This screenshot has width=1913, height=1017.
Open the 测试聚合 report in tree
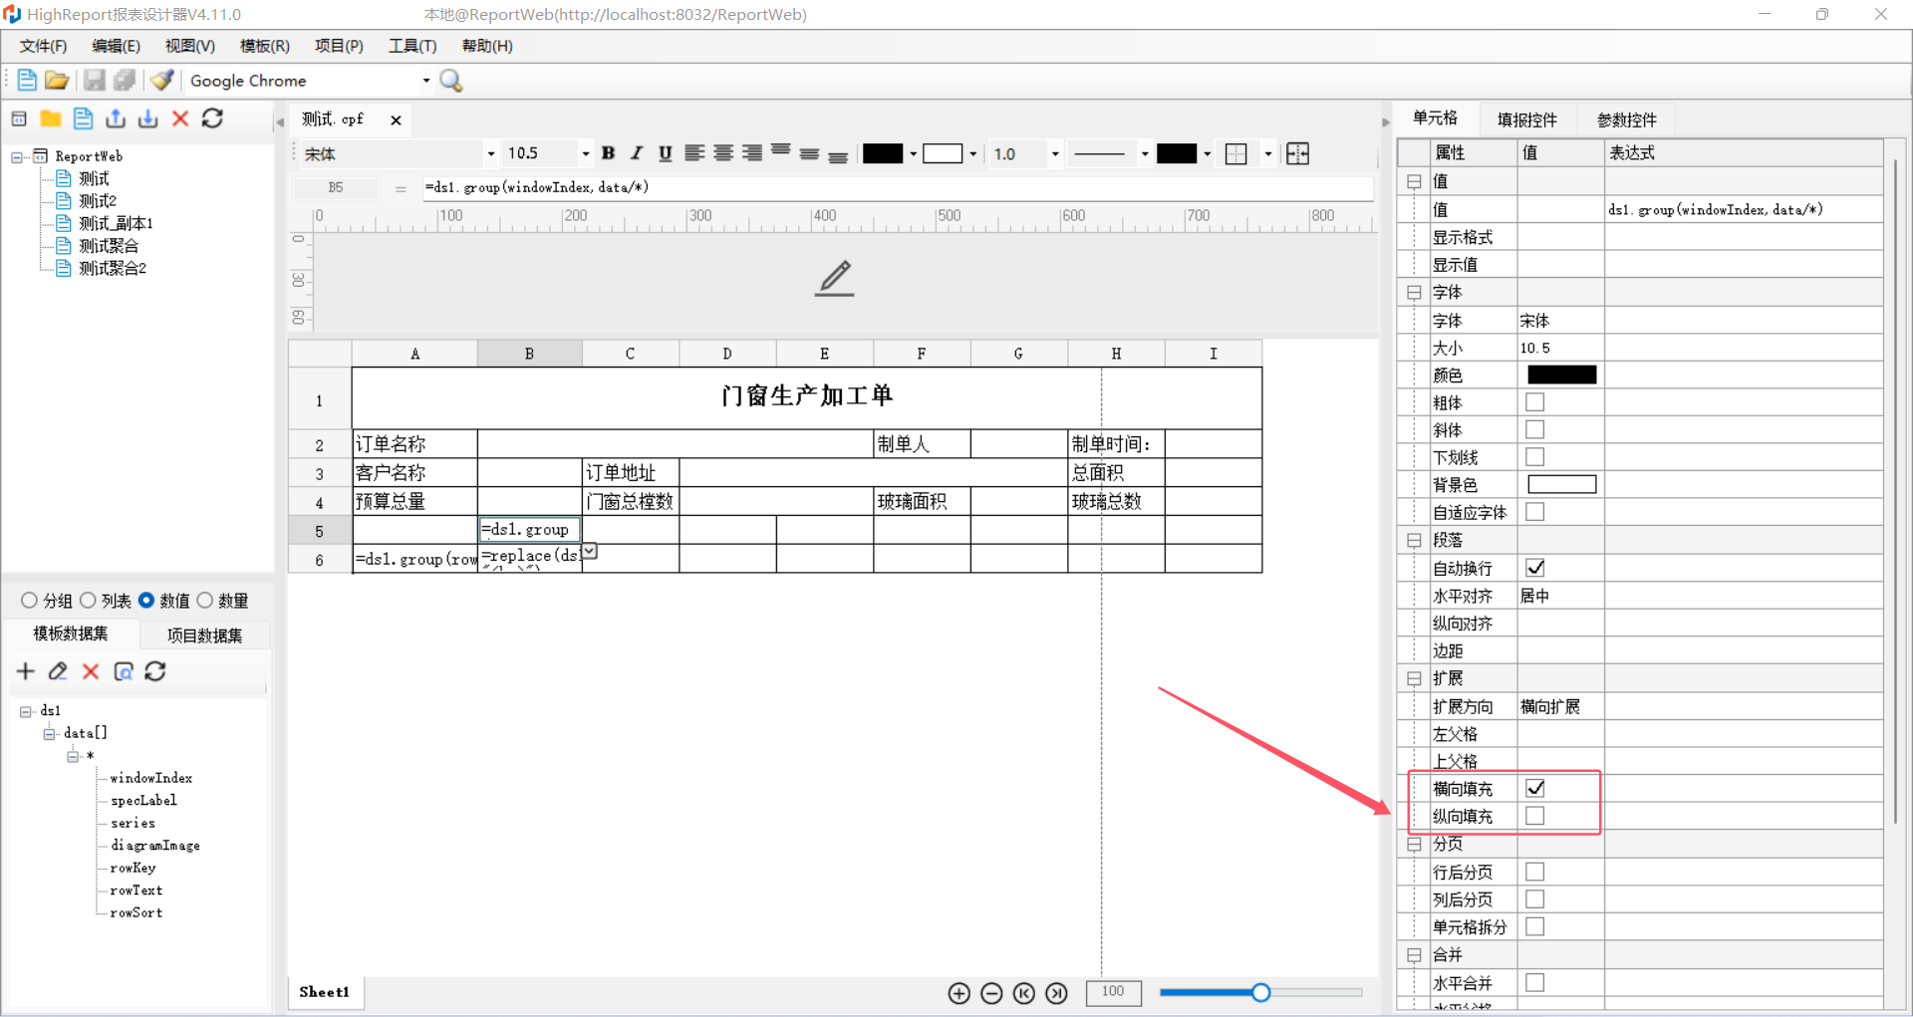pyautogui.click(x=109, y=245)
